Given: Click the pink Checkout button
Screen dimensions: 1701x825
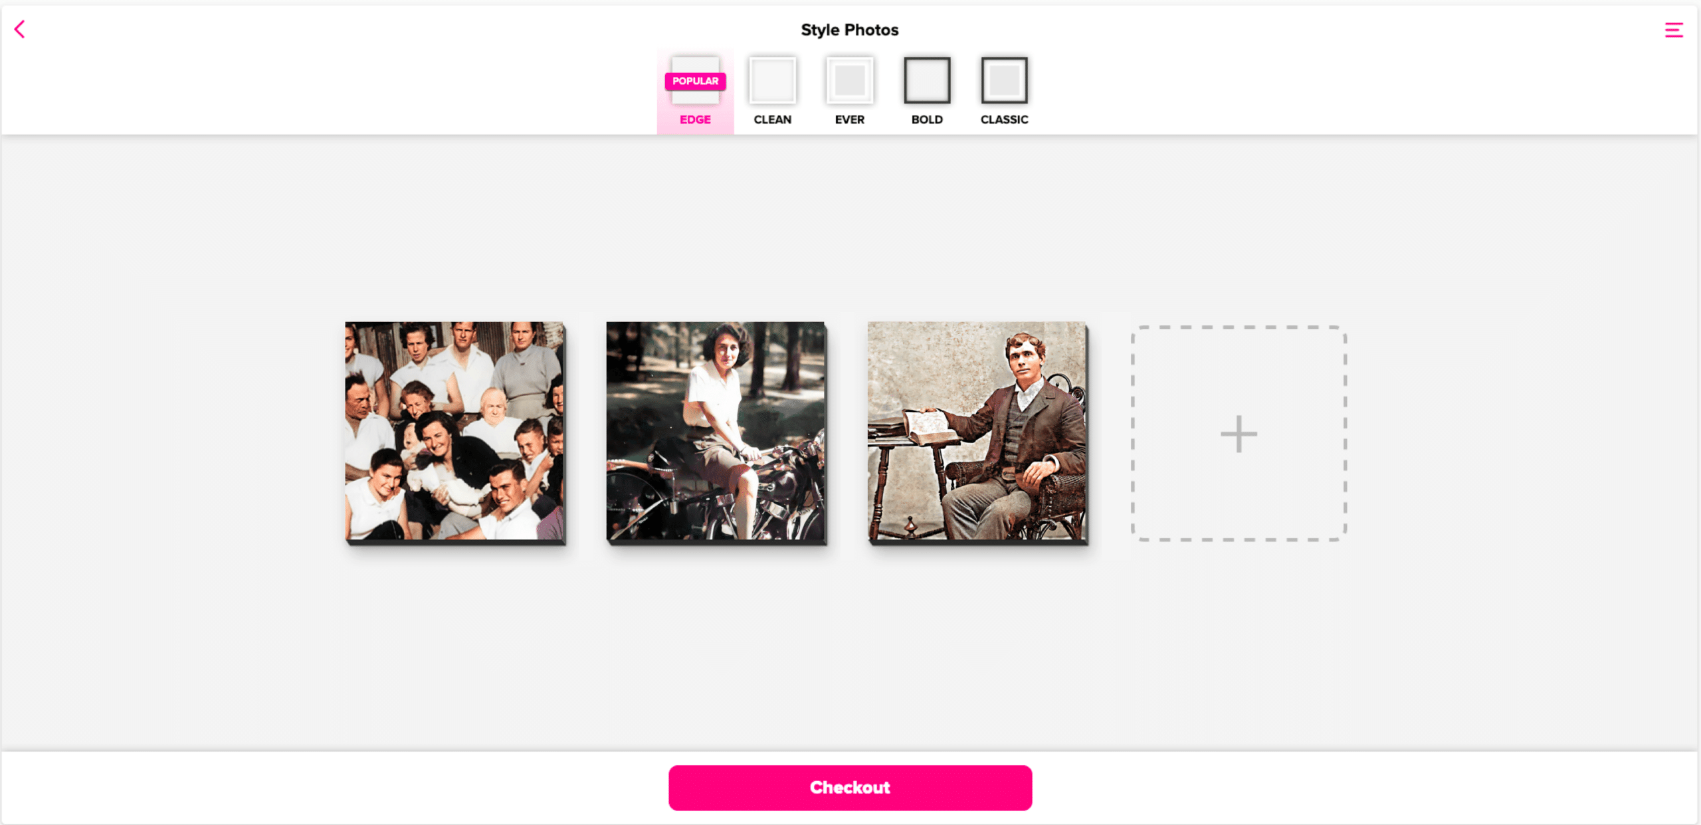Looking at the screenshot, I should click(850, 787).
